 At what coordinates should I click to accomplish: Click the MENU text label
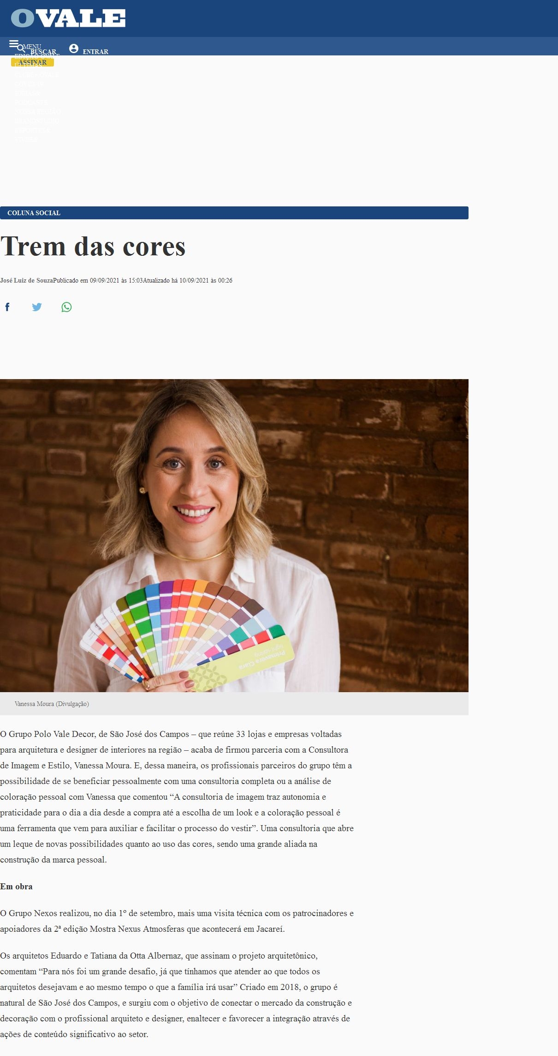click(x=32, y=47)
